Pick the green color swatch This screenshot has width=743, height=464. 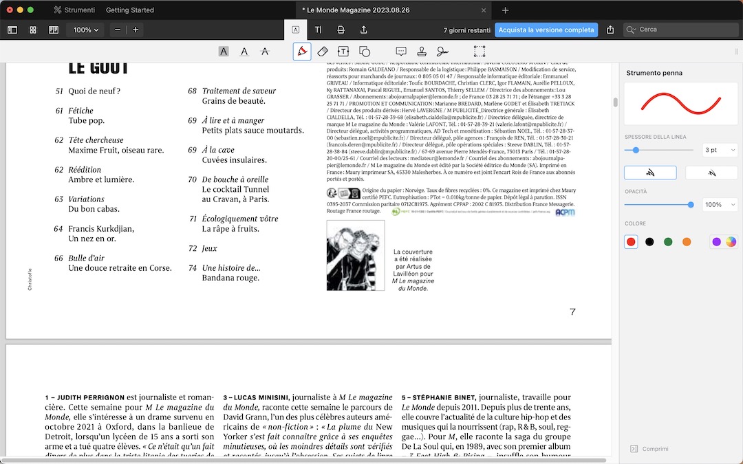pyautogui.click(x=668, y=242)
